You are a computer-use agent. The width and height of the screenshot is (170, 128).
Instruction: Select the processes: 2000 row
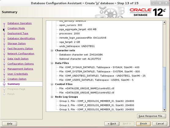pyautogui.click(x=69, y=34)
